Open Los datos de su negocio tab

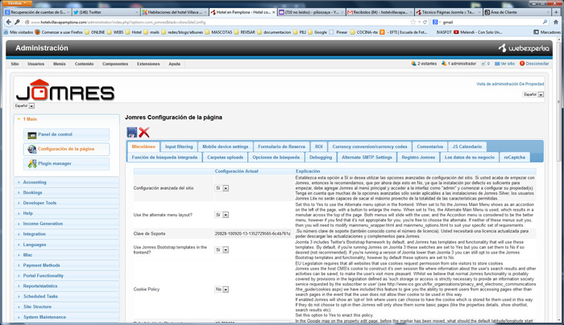click(470, 158)
